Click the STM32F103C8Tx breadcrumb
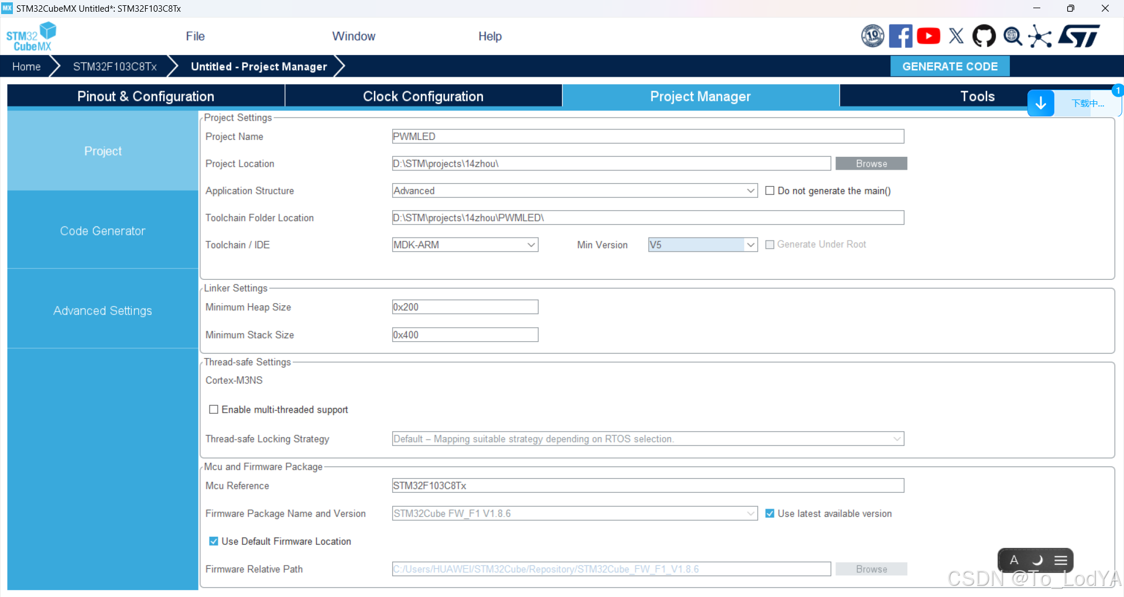 (115, 67)
